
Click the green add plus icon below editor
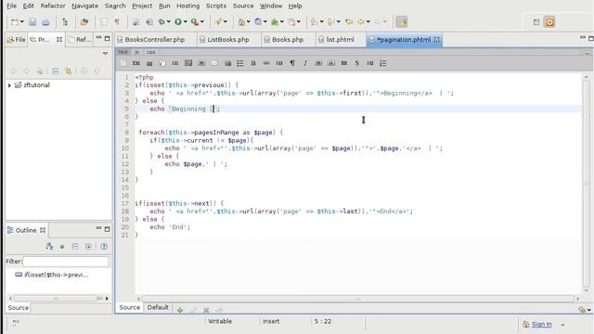180,310
